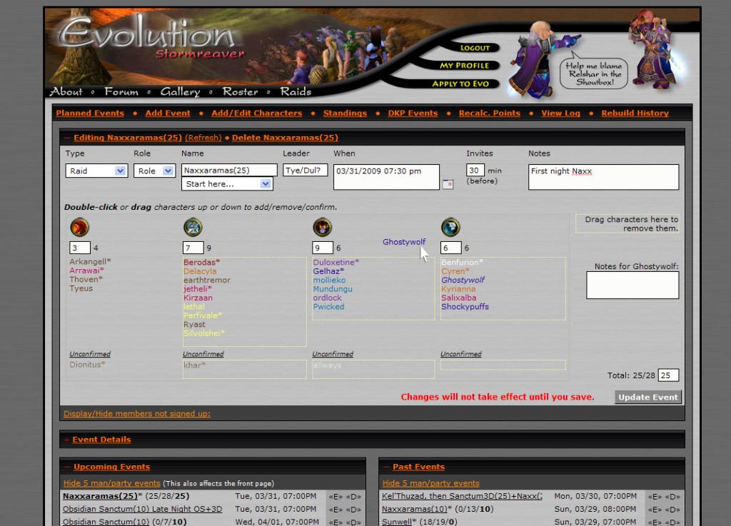The image size is (731, 526).
Task: Click the role icon above Duloxetine
Action: [x=322, y=228]
